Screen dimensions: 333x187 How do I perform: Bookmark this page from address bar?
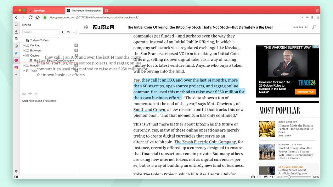pos(312,17)
